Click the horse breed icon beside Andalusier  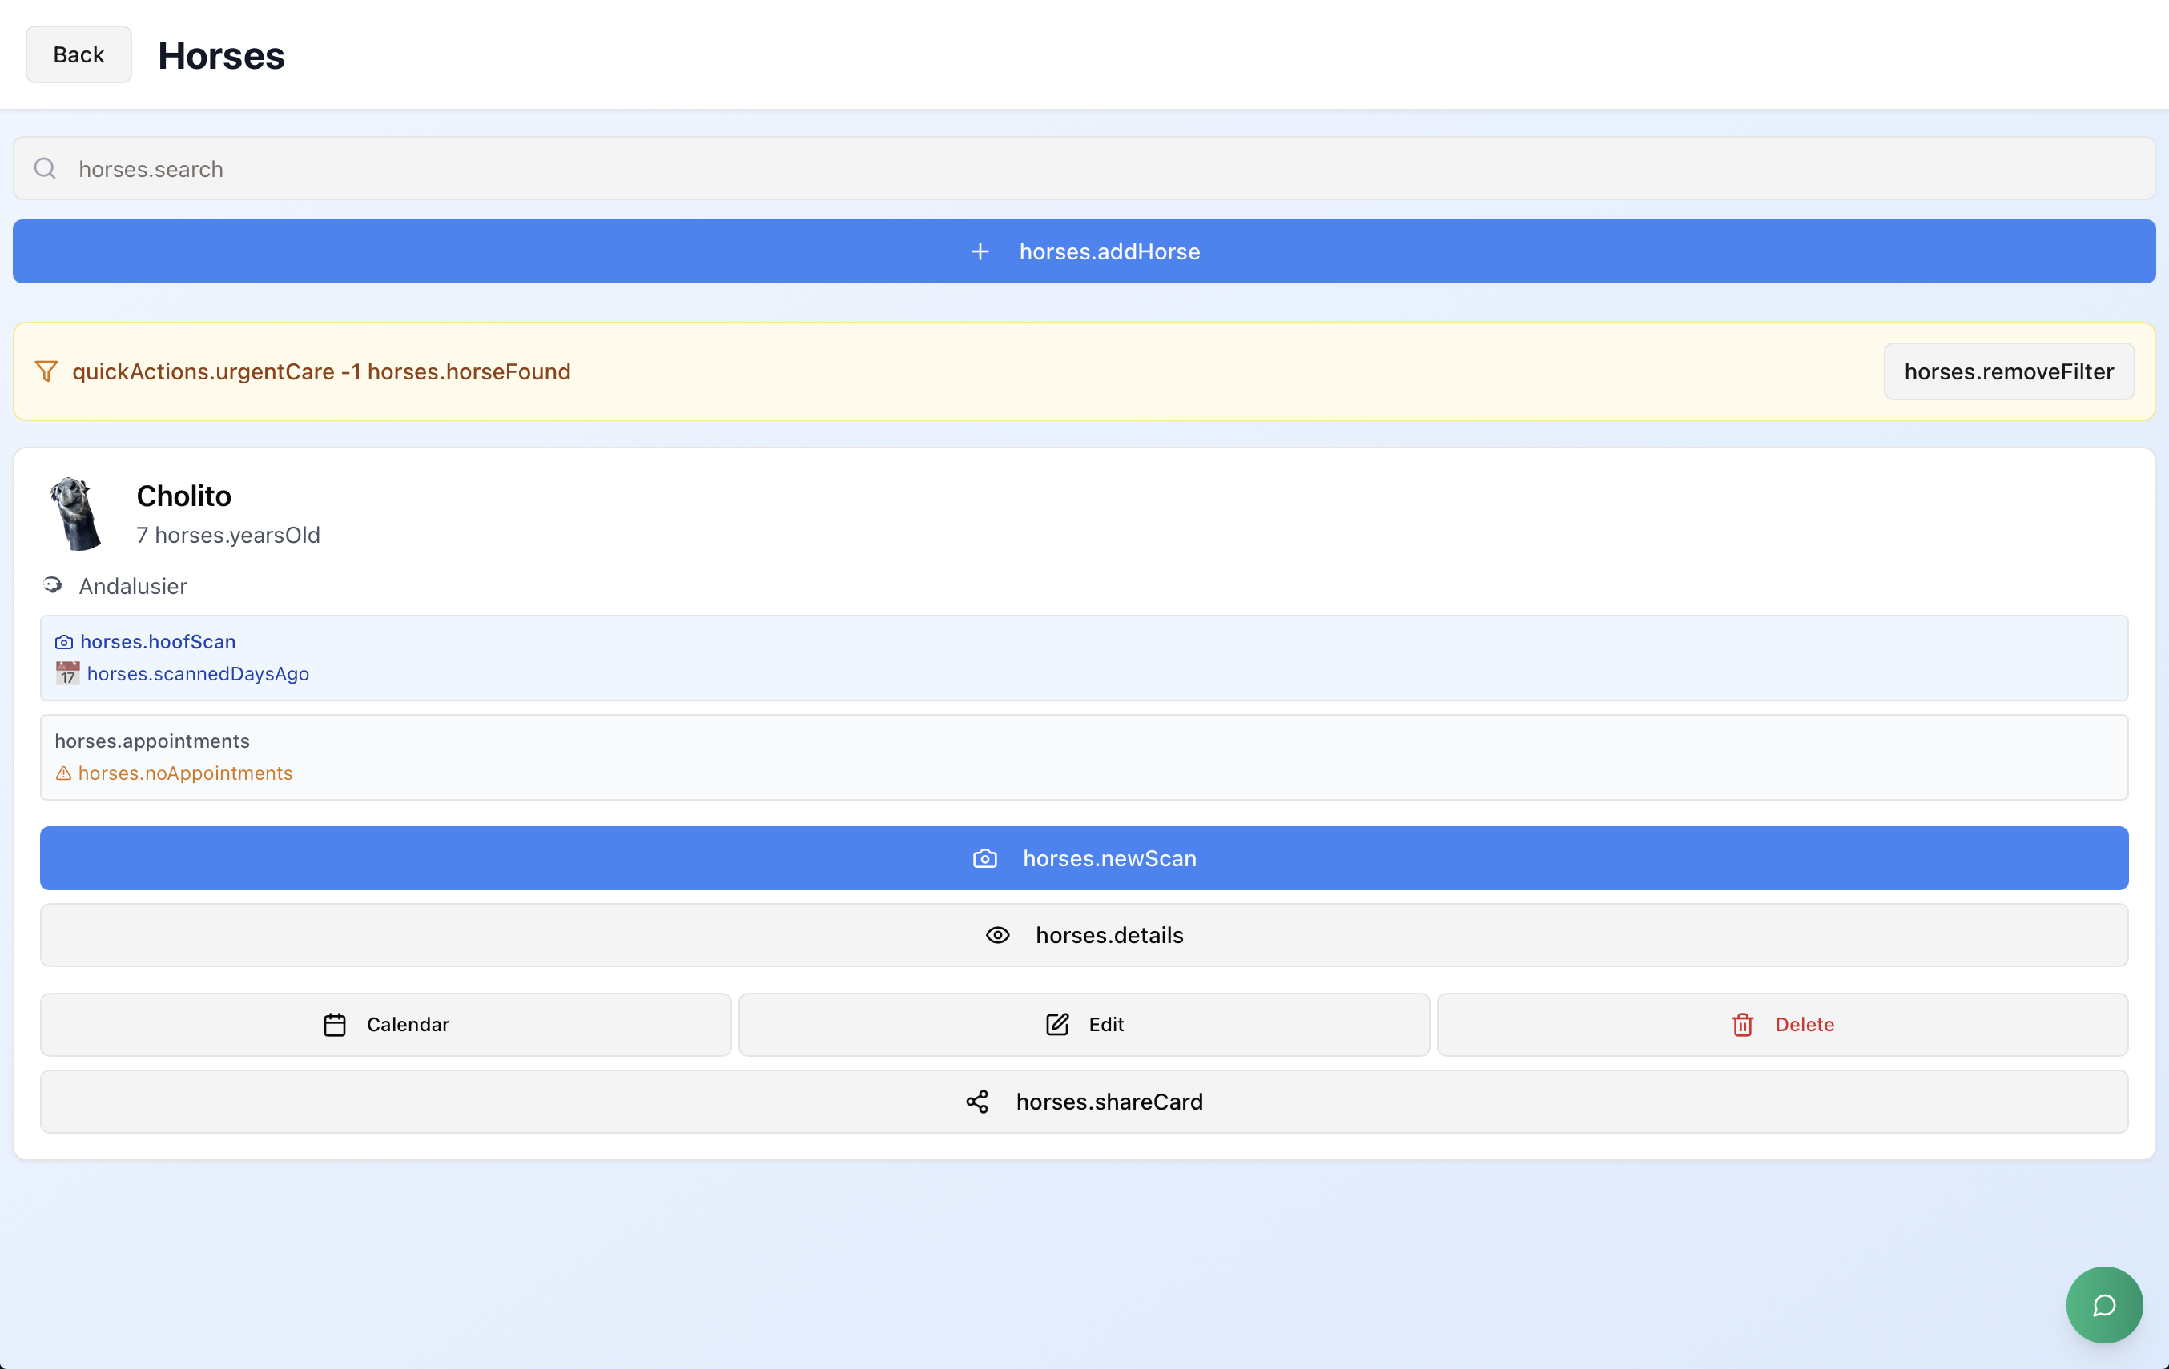pyautogui.click(x=53, y=586)
